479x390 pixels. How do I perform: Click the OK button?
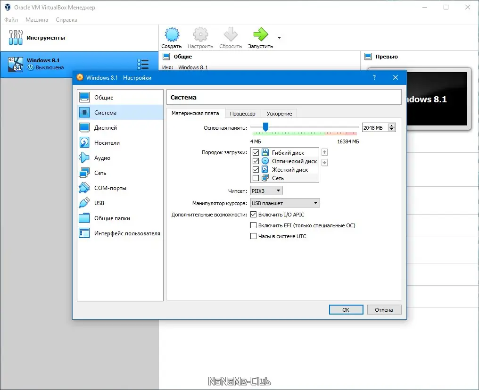tap(346, 309)
